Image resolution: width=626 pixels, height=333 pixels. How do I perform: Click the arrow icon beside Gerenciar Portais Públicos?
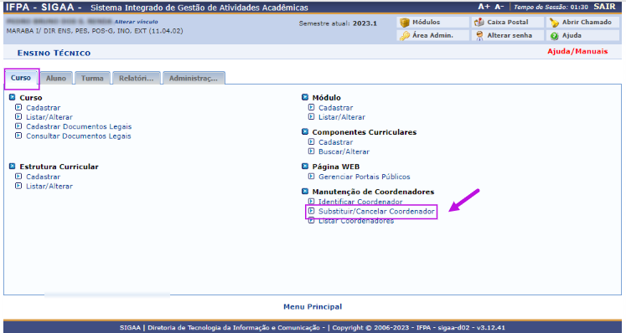pos(312,176)
